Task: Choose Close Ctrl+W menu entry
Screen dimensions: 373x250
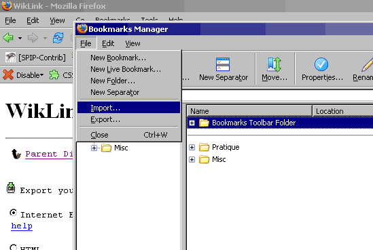Action: tap(128, 135)
